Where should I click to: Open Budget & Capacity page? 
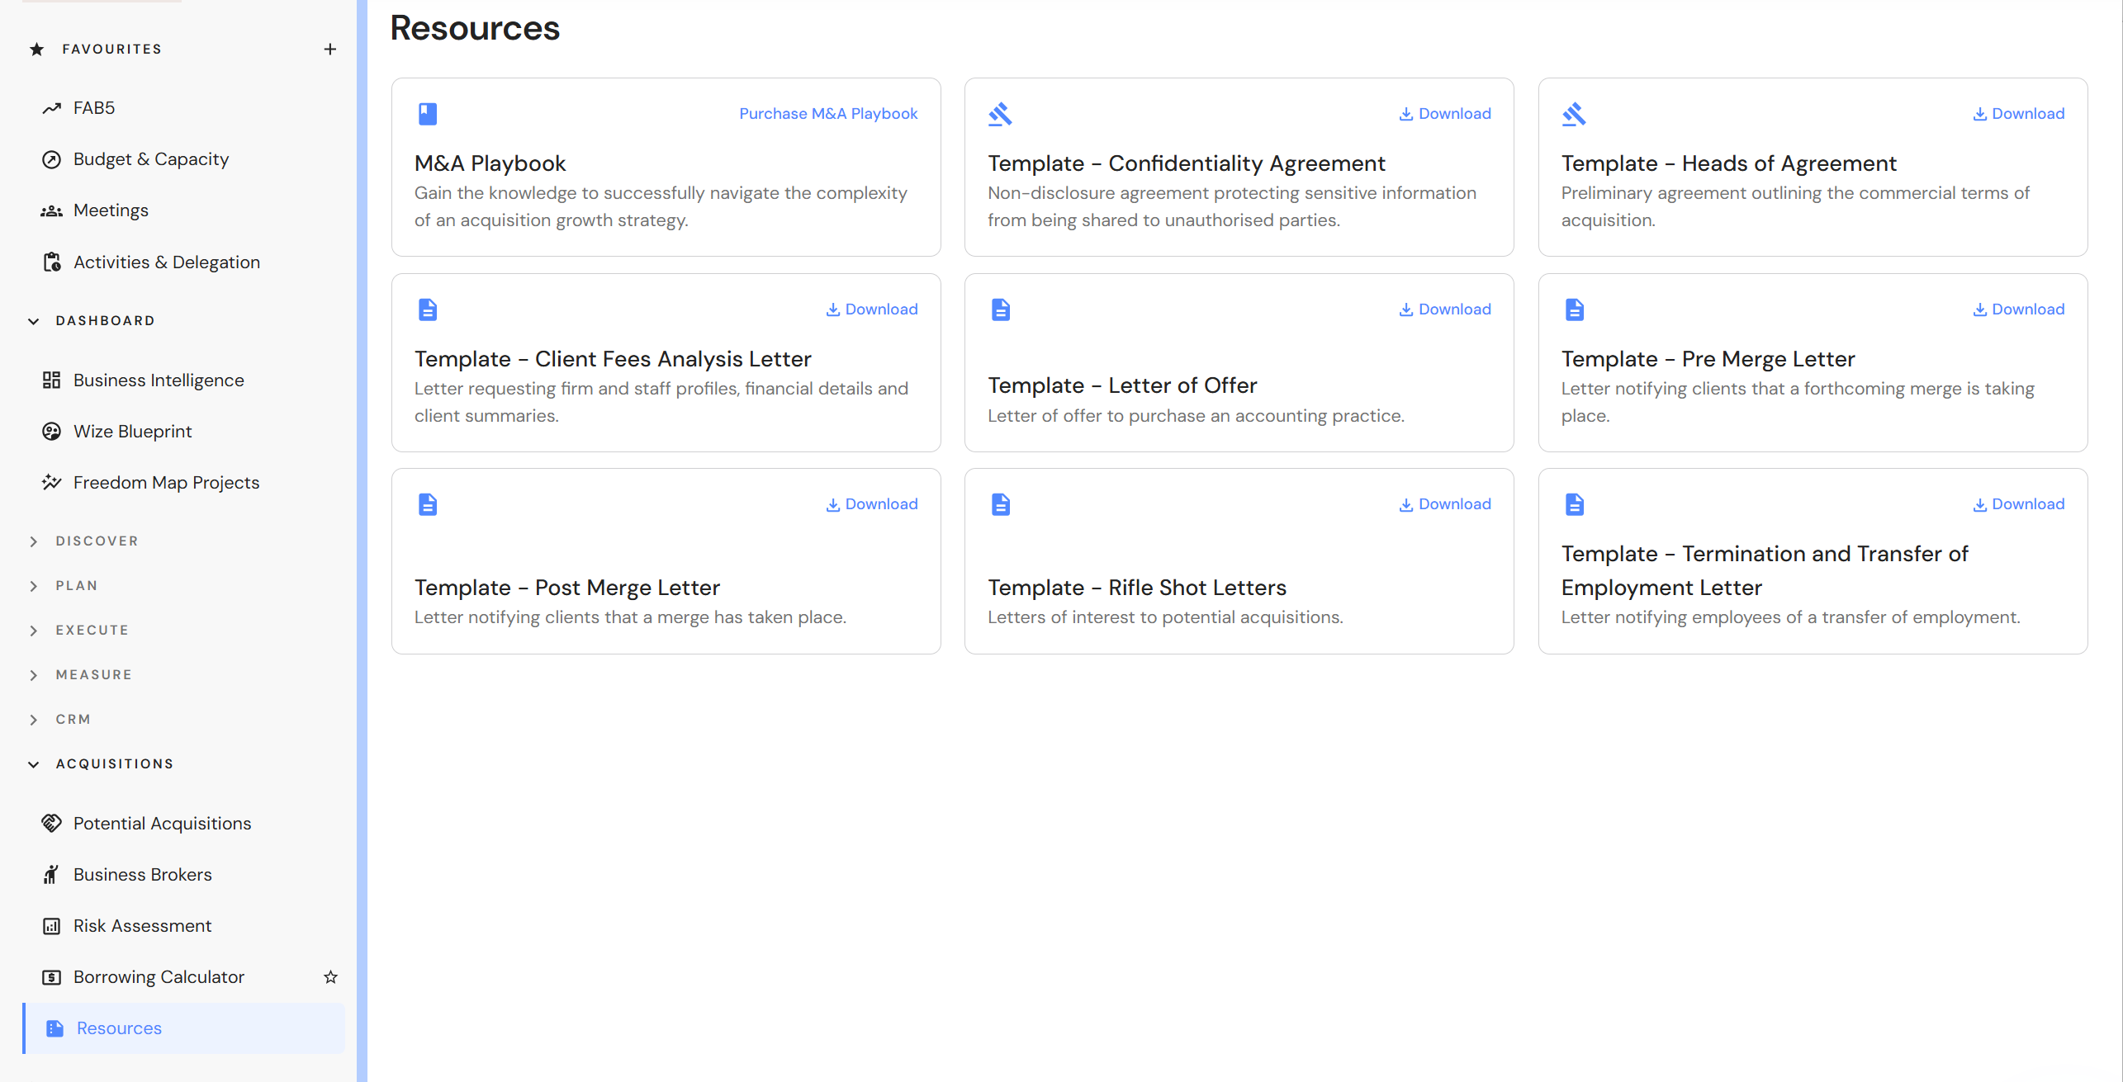(x=150, y=159)
